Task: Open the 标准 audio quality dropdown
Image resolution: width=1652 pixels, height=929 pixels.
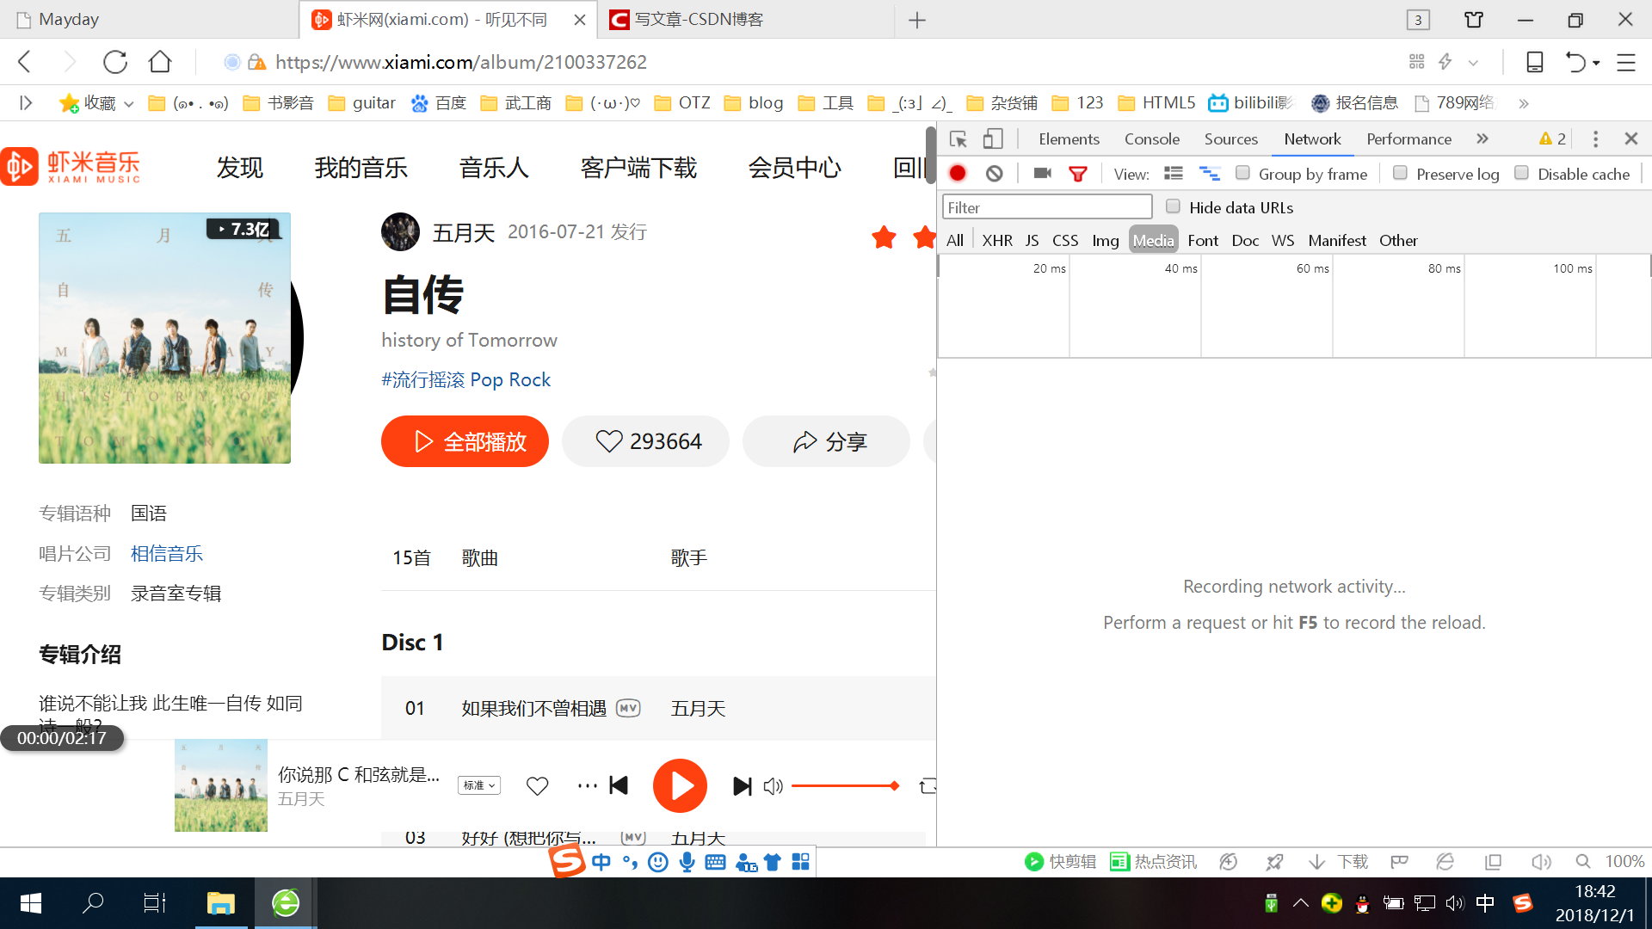Action: pyautogui.click(x=479, y=785)
